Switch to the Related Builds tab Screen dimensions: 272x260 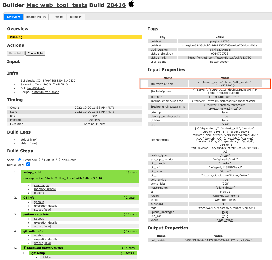36,17
